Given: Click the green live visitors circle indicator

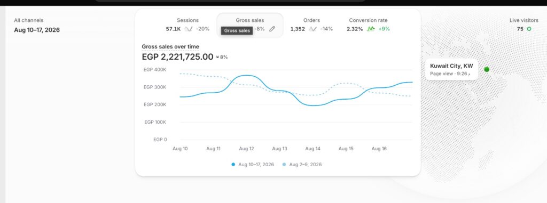Looking at the screenshot, I should click(x=529, y=29).
